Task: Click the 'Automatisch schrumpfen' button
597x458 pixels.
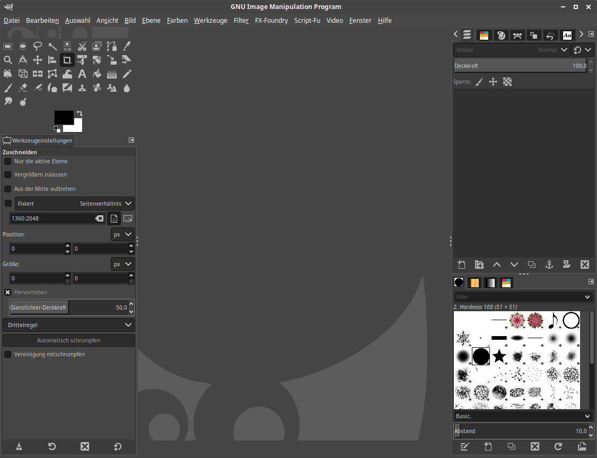Action: pyautogui.click(x=68, y=340)
